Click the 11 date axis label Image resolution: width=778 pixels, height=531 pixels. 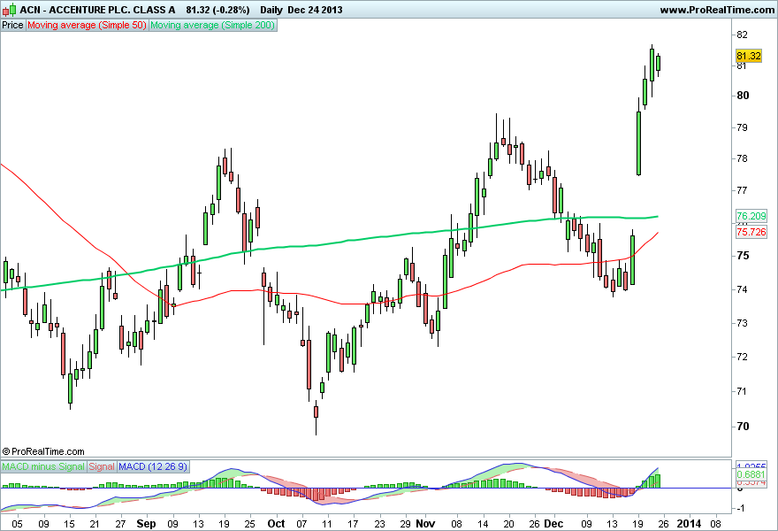(x=327, y=524)
